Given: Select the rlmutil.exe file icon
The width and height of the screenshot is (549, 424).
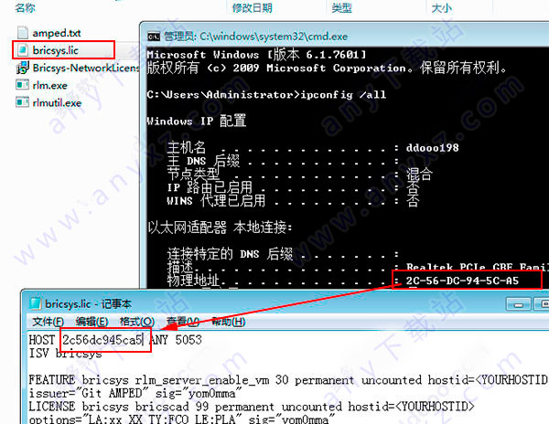Looking at the screenshot, I should point(22,102).
